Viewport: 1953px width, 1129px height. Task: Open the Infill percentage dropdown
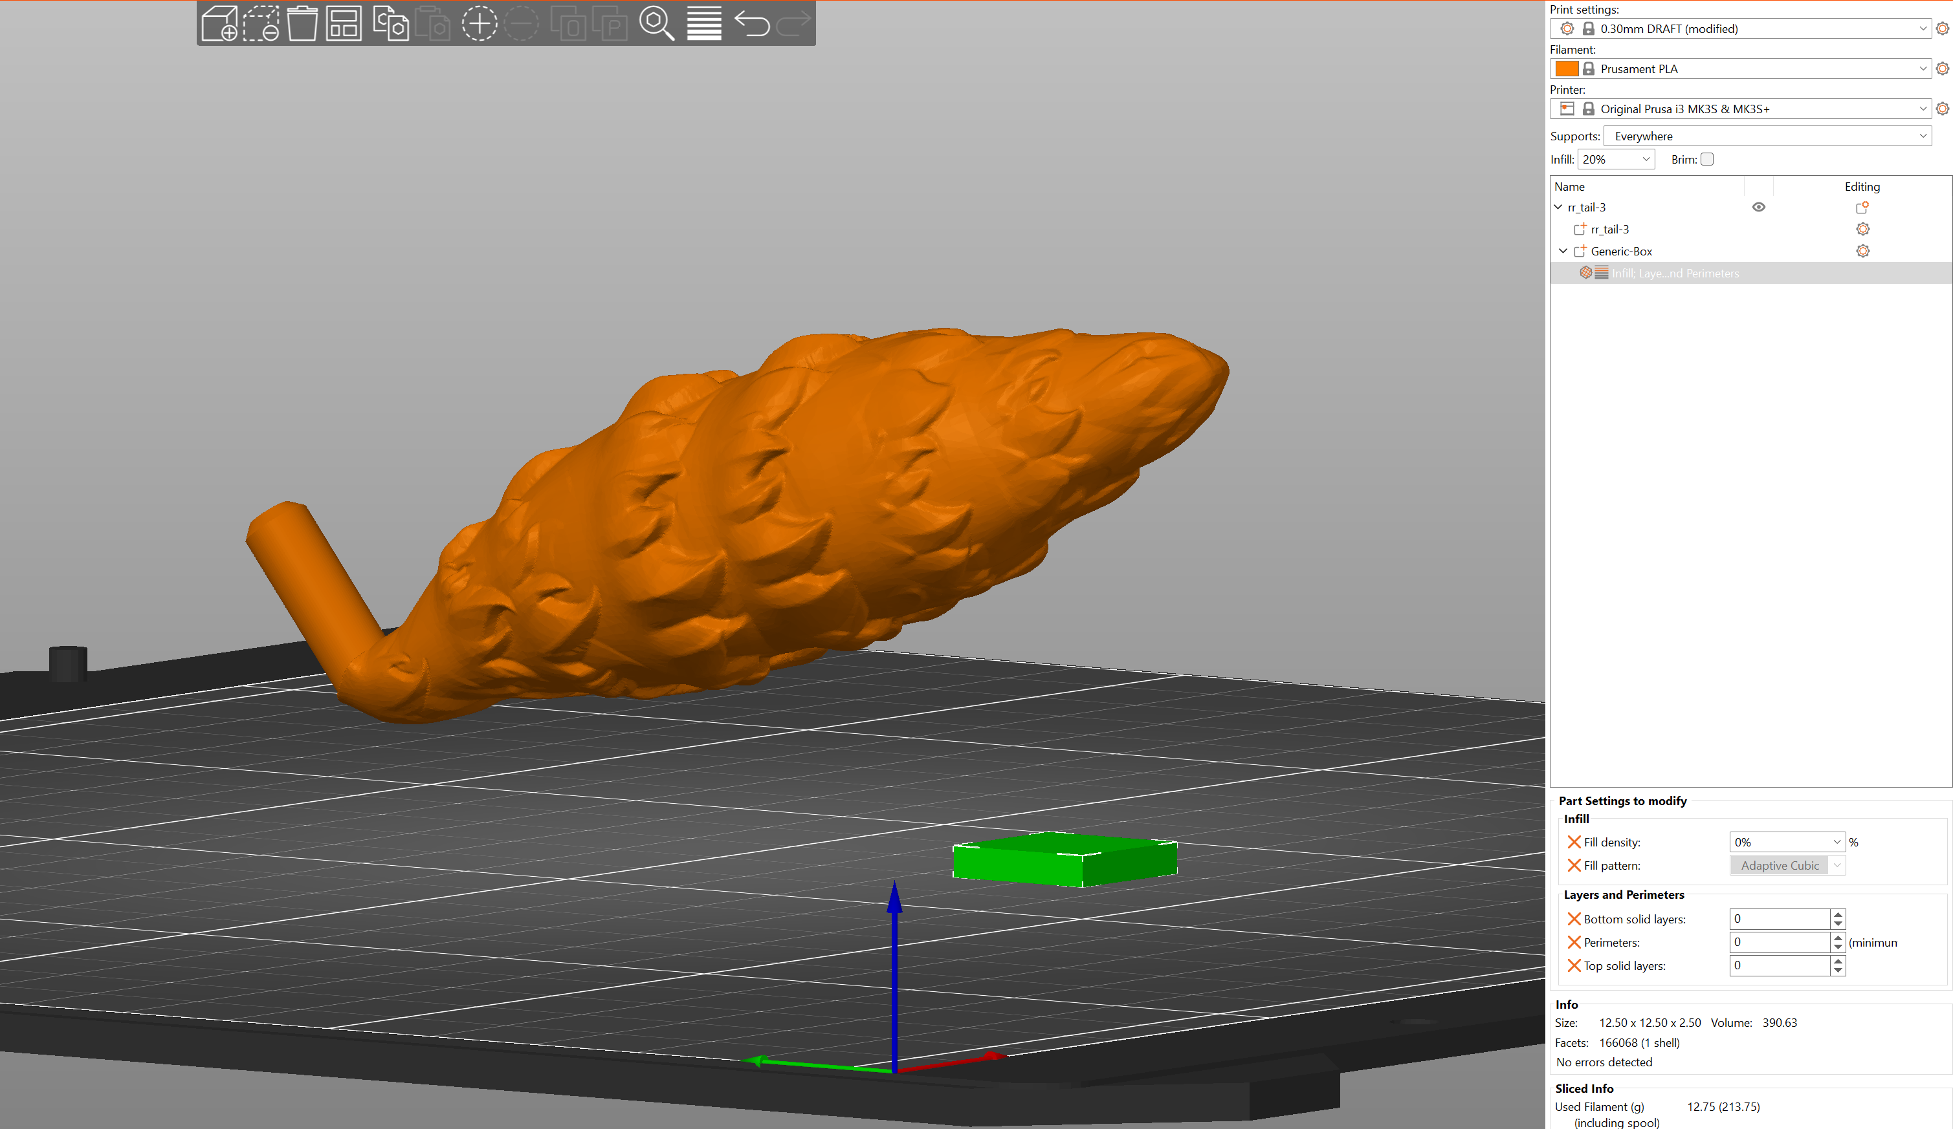tap(1616, 160)
